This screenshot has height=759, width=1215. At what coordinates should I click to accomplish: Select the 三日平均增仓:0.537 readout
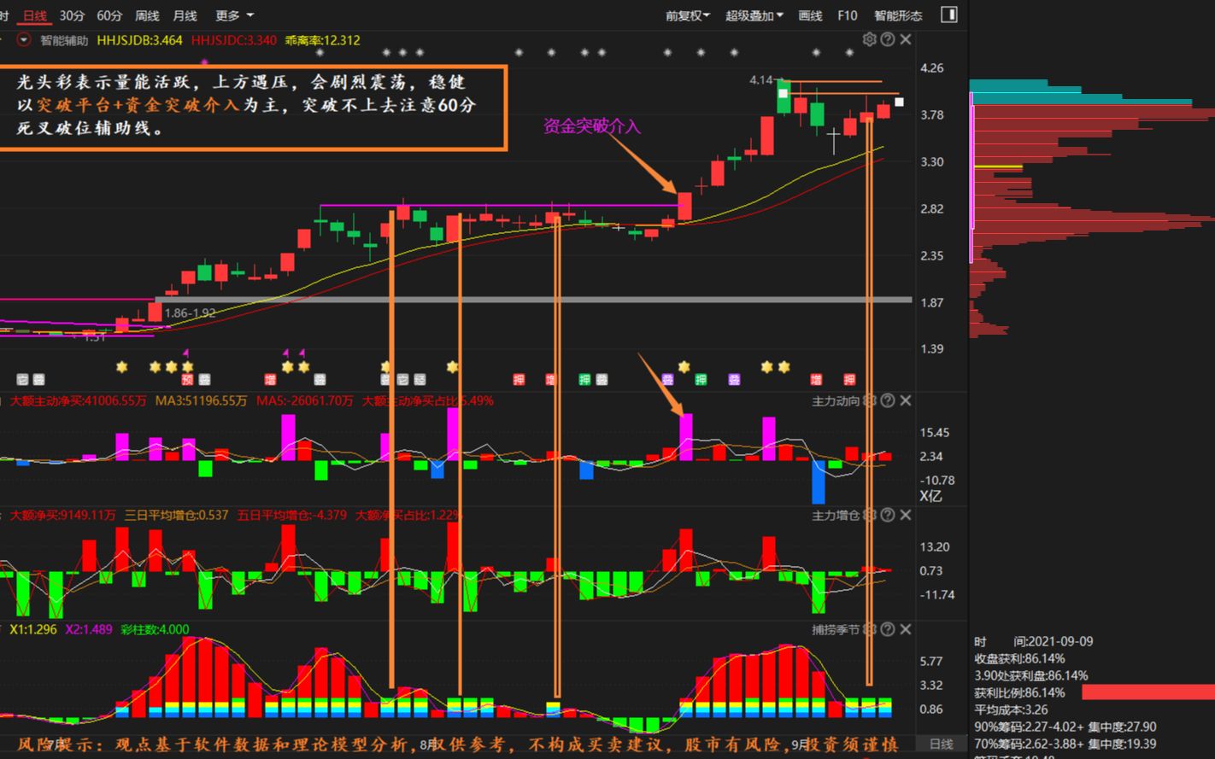point(176,515)
